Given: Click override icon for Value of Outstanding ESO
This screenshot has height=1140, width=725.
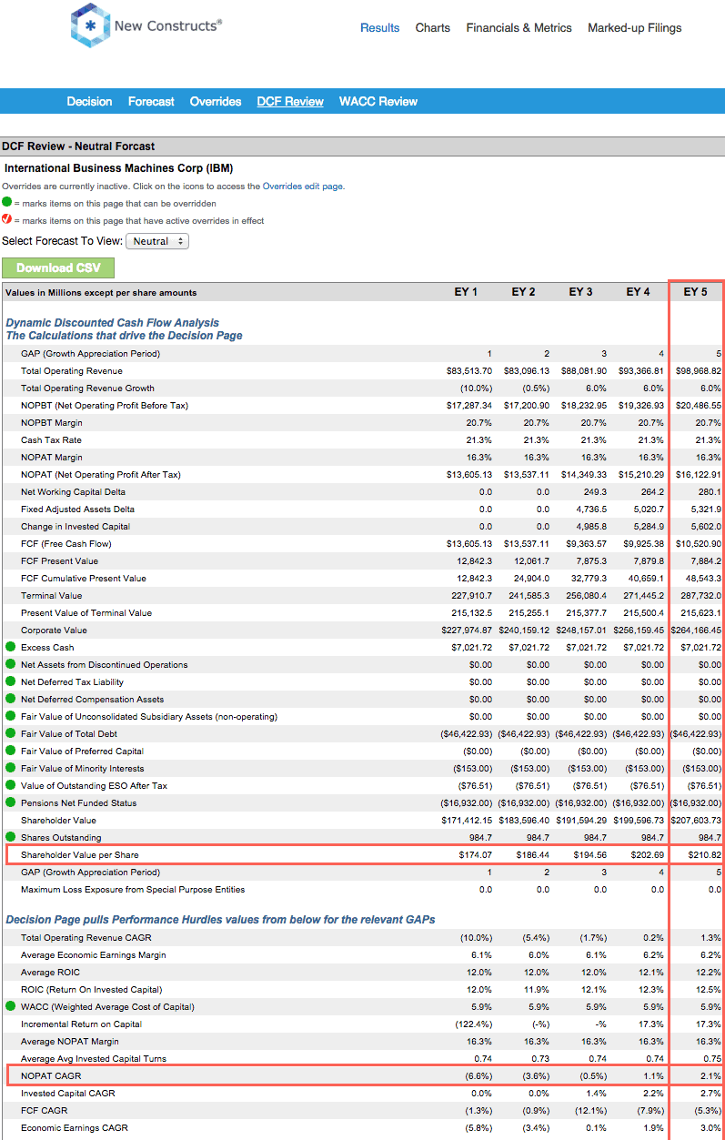Looking at the screenshot, I should 10,785.
